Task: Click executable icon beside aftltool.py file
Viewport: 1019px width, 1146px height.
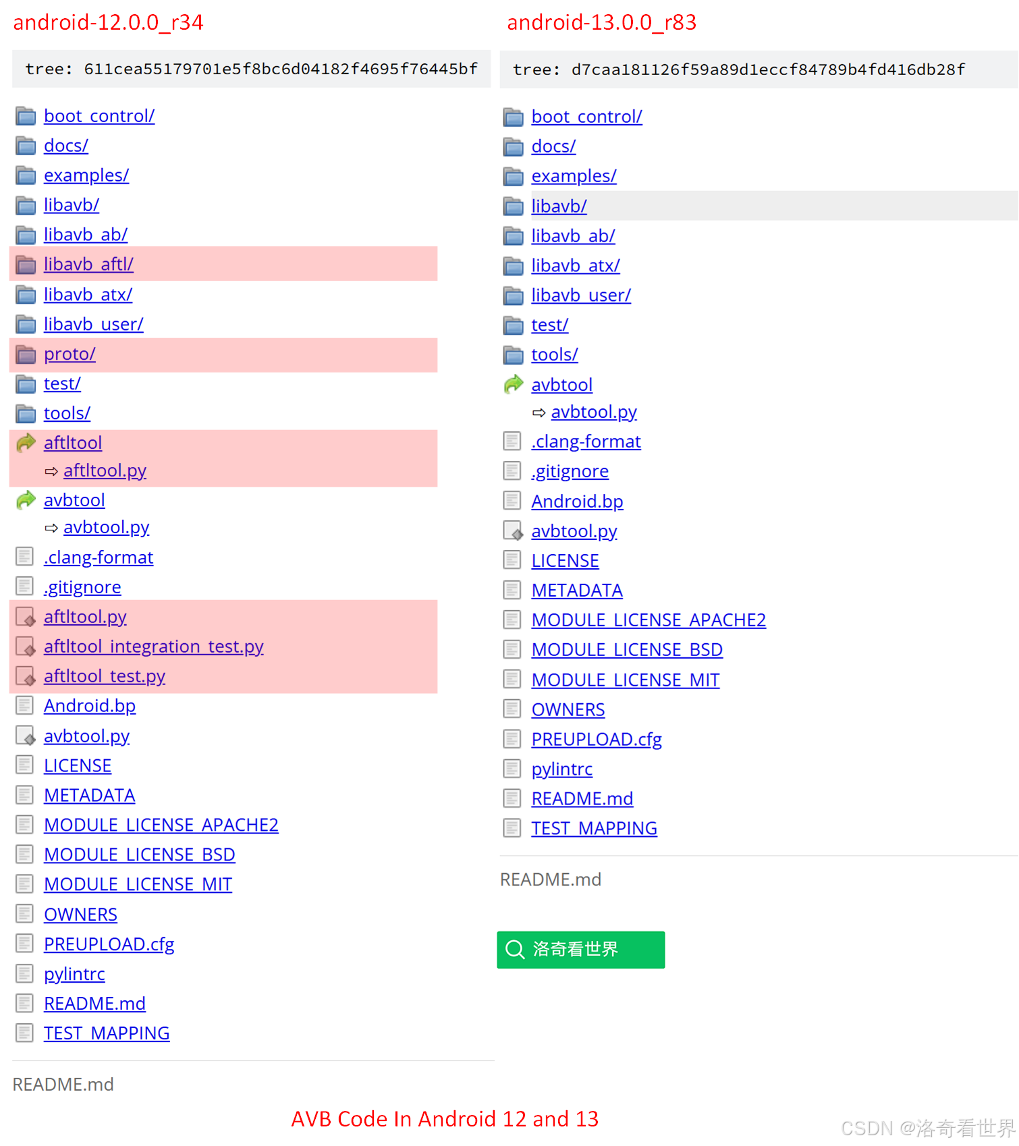Action: click(26, 617)
